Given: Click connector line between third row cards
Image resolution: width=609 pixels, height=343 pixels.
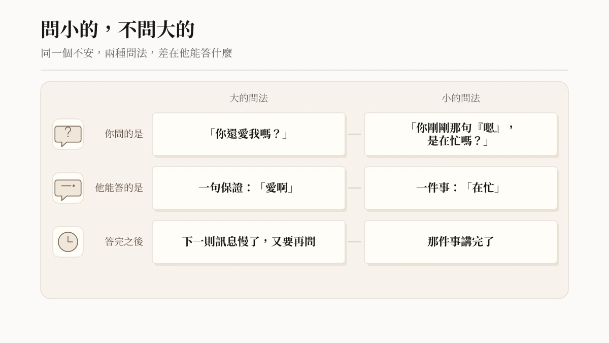Looking at the screenshot, I should click(x=355, y=242).
